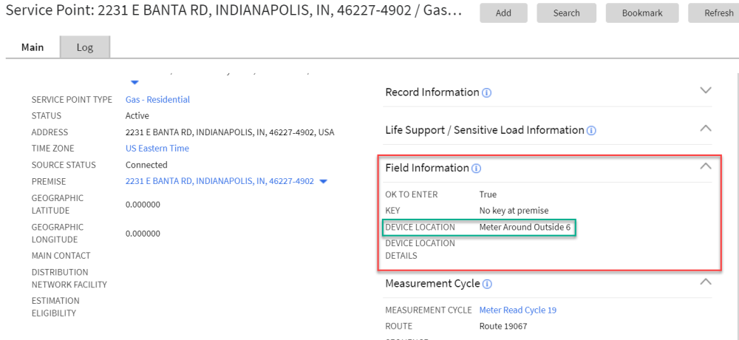The height and width of the screenshot is (340, 739).
Task: Open the Premise address dropdown arrow
Action: coord(324,182)
